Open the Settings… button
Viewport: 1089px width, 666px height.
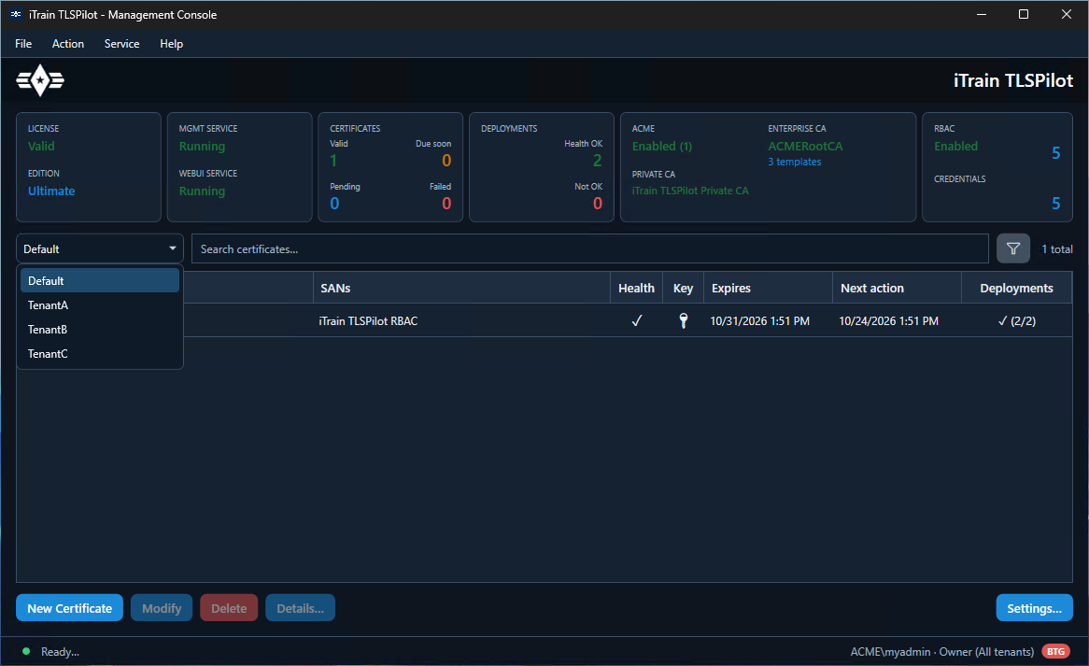pyautogui.click(x=1034, y=608)
